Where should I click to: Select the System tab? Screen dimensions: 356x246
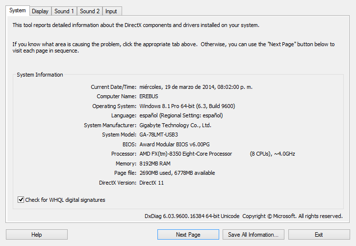coord(18,10)
